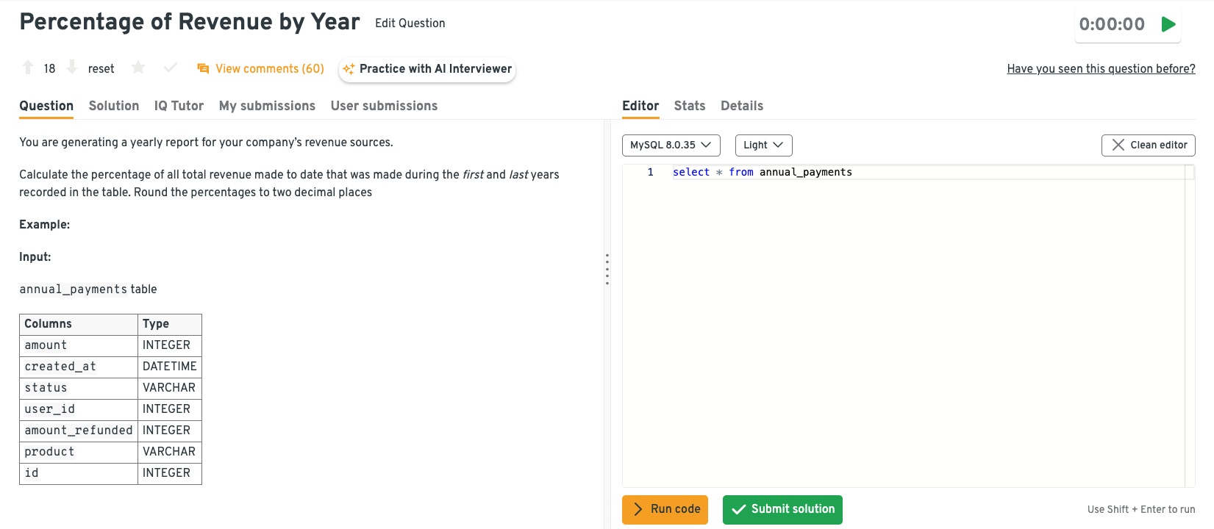Clear code with Clean editor button
1214x529 pixels.
point(1148,145)
